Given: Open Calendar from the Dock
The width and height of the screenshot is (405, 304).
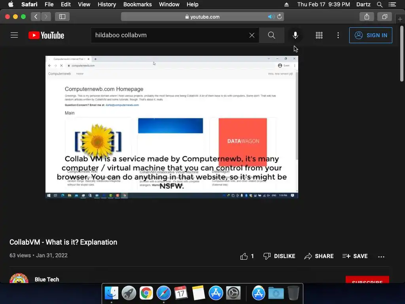Looking at the screenshot, I should [x=181, y=293].
